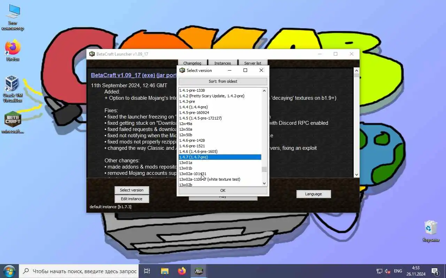Close the BetaCraft Launcher window
Screen dimensions: 446x278
(x=352, y=54)
